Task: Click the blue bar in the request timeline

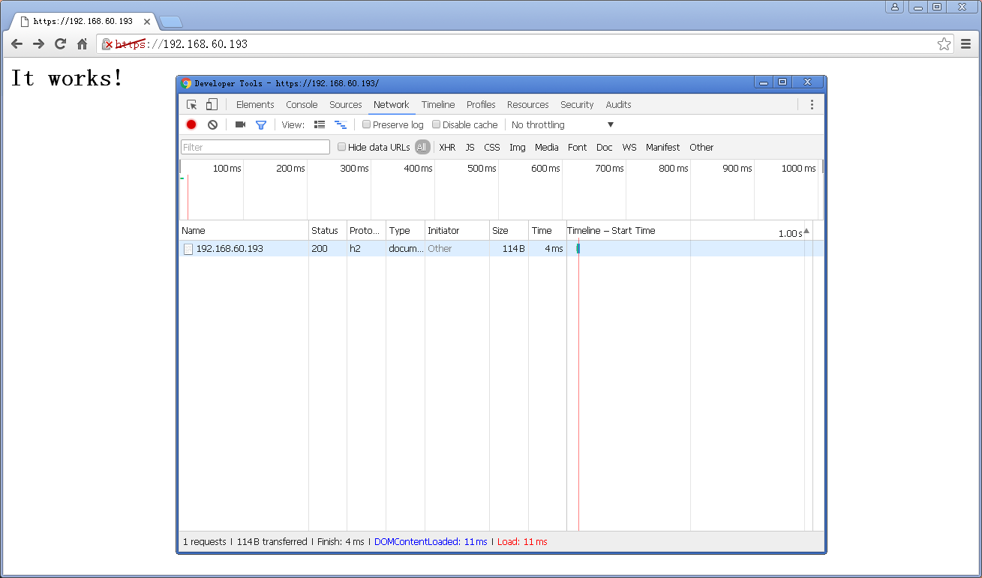Action: 578,249
